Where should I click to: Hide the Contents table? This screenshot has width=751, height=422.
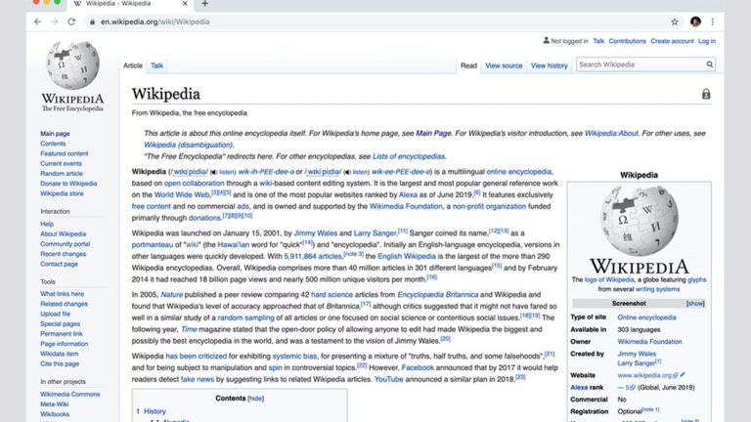tap(256, 399)
